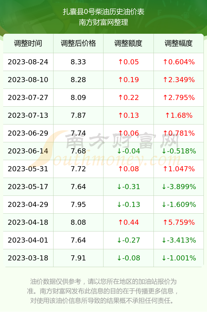Click the 南方财富网整理 subtitle text
This screenshot has width=207, height=312.
pos(103,22)
